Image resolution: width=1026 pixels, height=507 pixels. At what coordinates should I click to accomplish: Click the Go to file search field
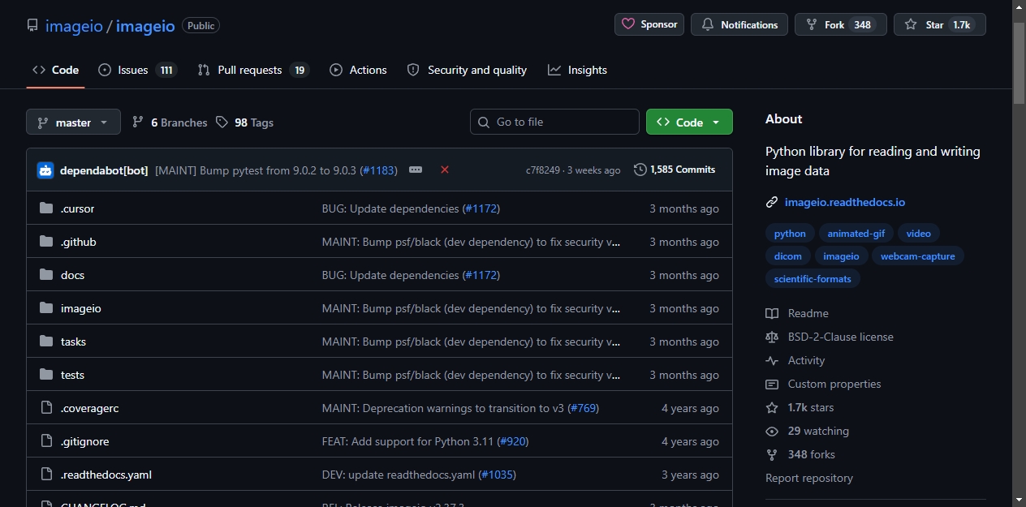554,122
